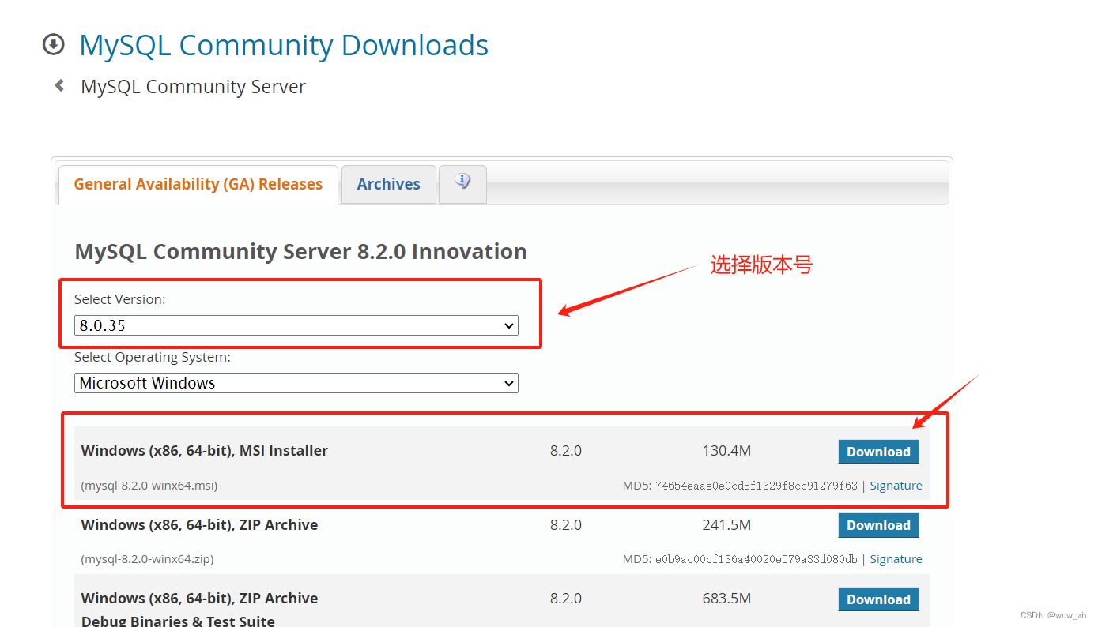This screenshot has height=627, width=1098.
Task: Go back to MySQL Community Server link
Action: click(193, 87)
